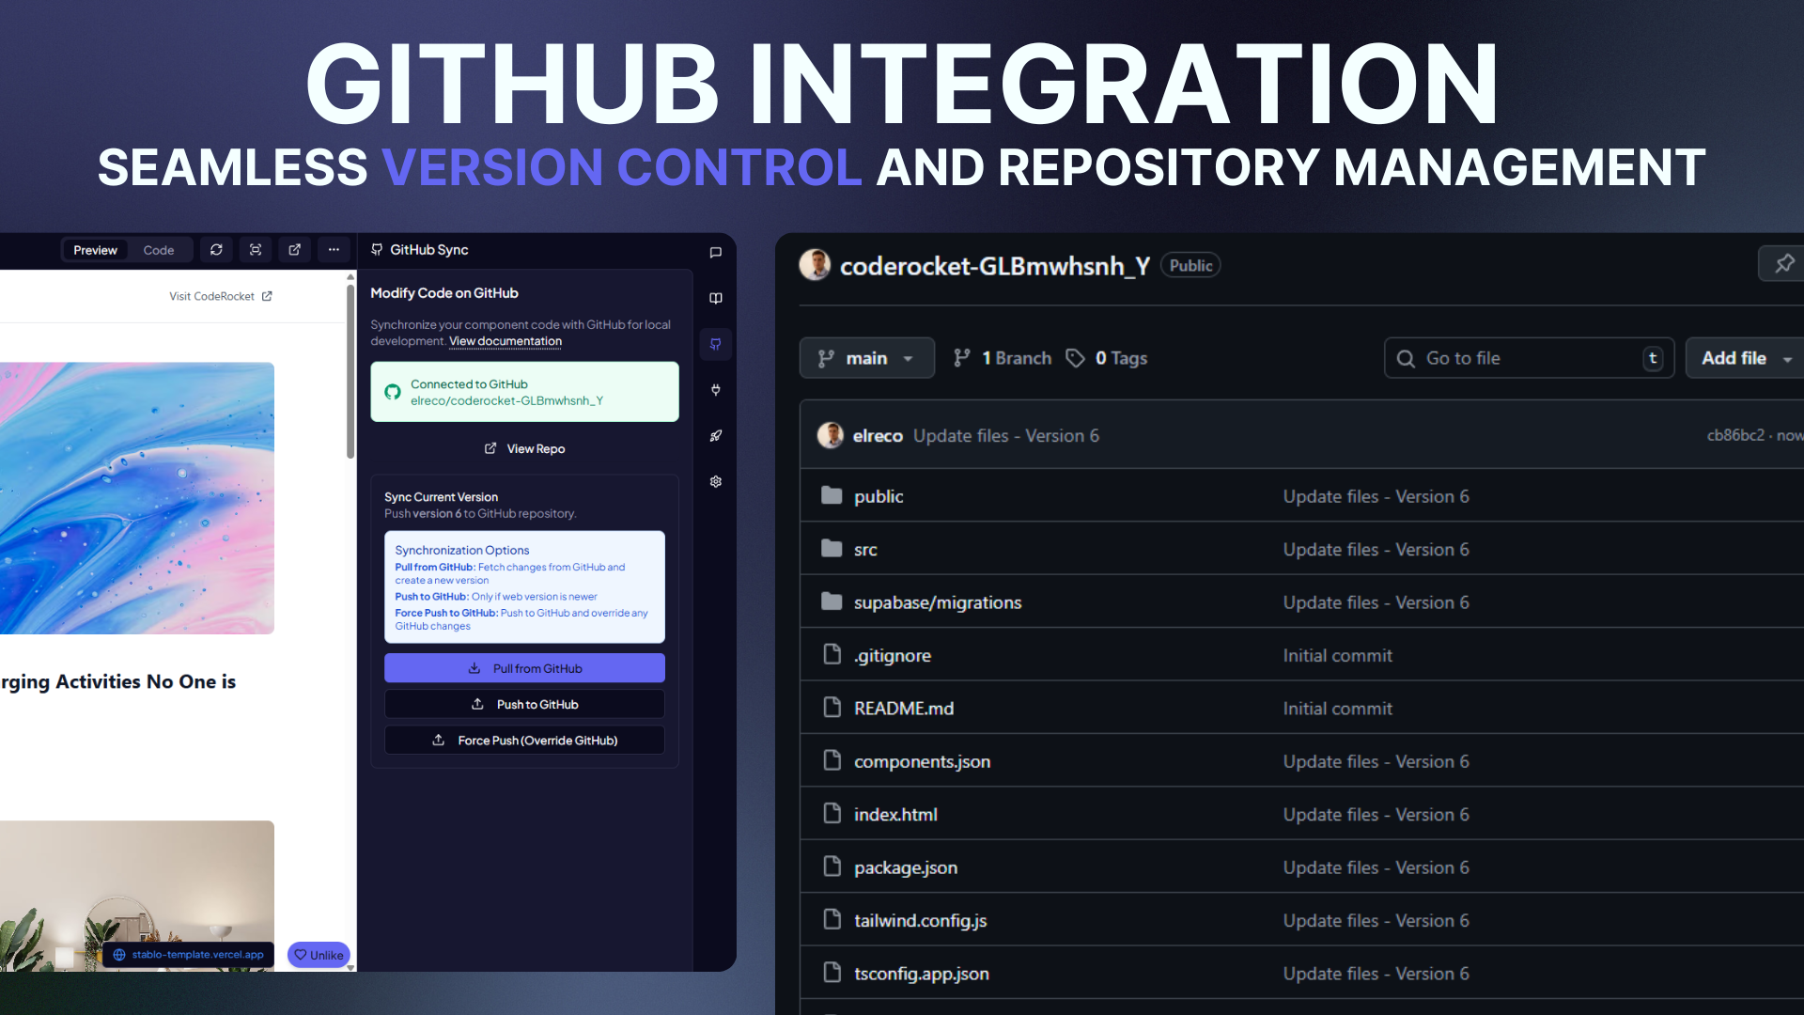Open the chat panel sidebar icon

tap(715, 253)
